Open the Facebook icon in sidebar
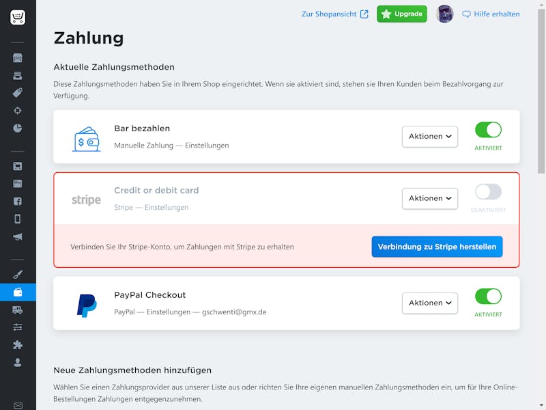Screen dimensions: 546x410 tap(18, 201)
